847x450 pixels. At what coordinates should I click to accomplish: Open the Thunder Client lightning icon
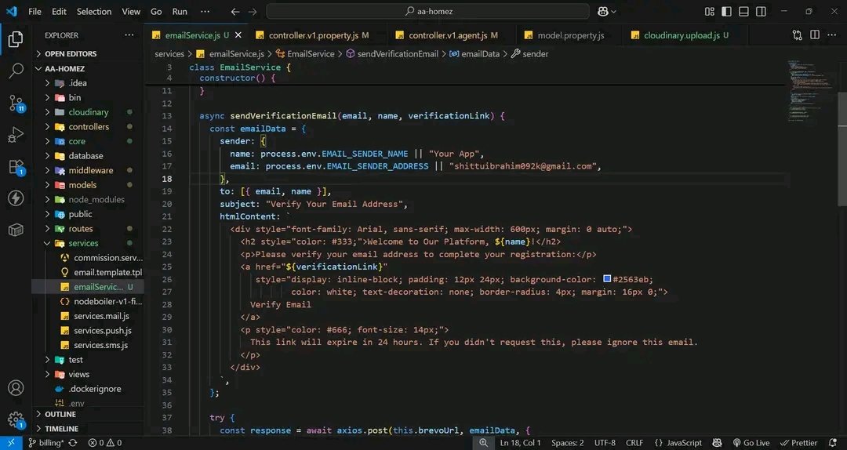coord(16,198)
